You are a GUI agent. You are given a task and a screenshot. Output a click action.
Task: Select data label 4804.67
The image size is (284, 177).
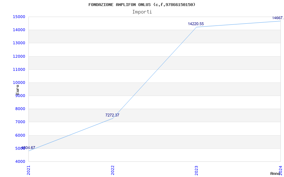tap(28, 148)
